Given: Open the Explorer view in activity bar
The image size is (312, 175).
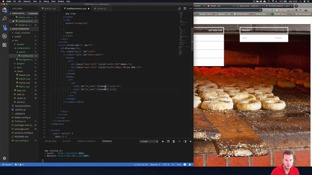Looking at the screenshot, I should pyautogui.click(x=4, y=10).
